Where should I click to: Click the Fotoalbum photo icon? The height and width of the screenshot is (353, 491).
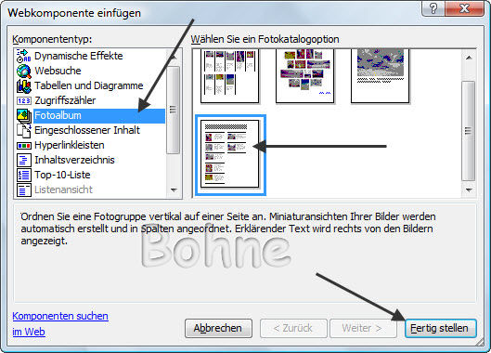(x=24, y=116)
